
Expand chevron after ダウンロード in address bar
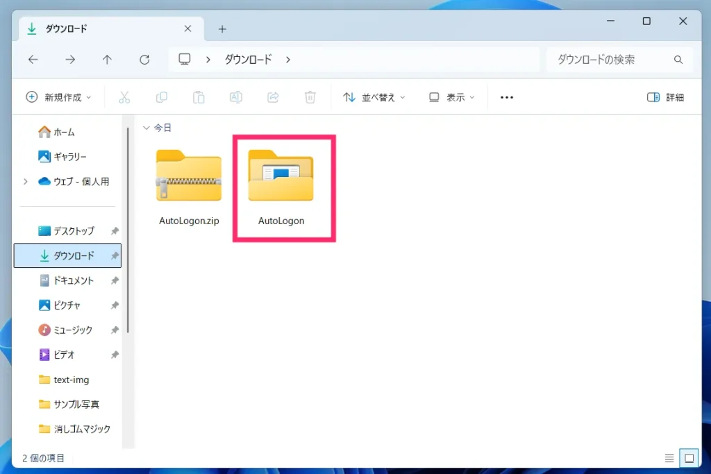[288, 60]
